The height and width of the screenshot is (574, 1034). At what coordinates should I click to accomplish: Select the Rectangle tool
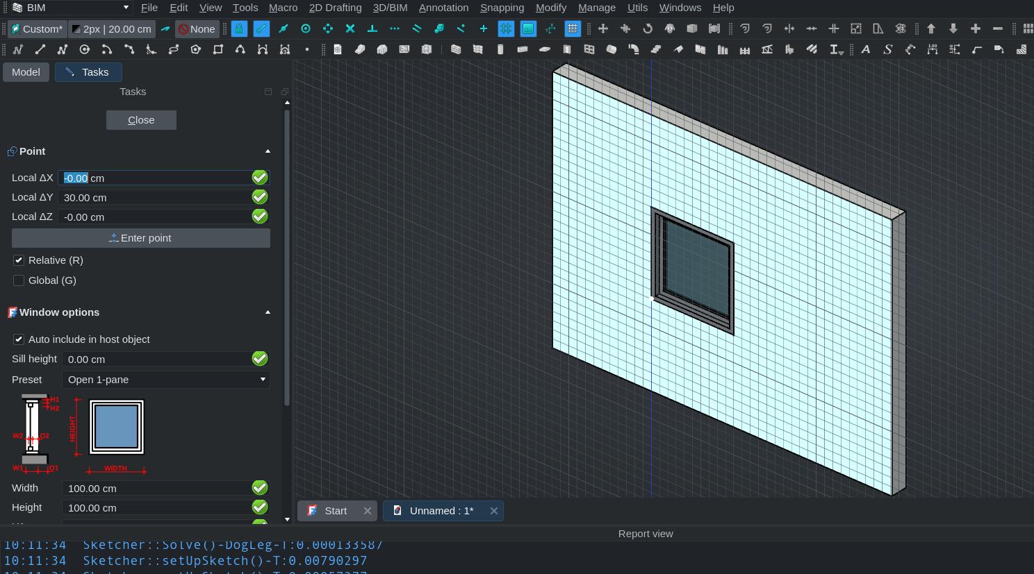click(x=218, y=49)
